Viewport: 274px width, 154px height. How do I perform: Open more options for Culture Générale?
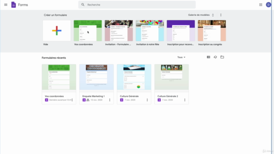pyautogui.click(x=147, y=100)
